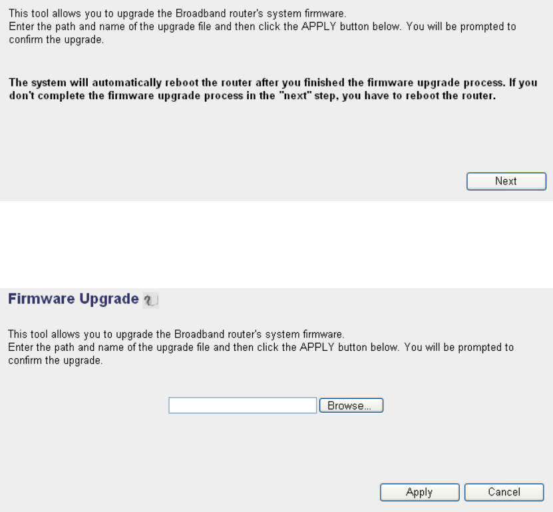
Task: Focus the firmware file path text box
Action: pos(243,405)
